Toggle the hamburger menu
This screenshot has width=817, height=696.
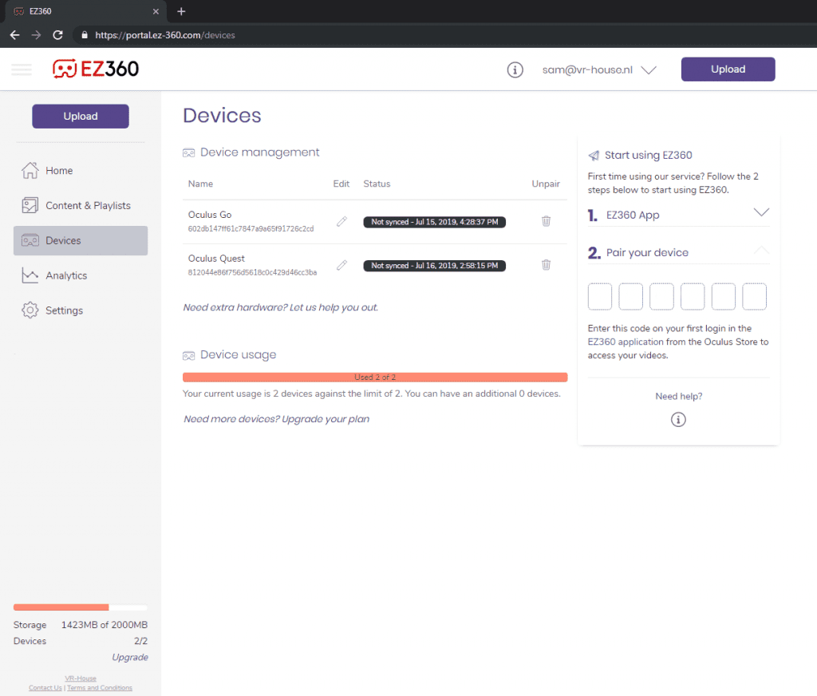click(x=22, y=69)
